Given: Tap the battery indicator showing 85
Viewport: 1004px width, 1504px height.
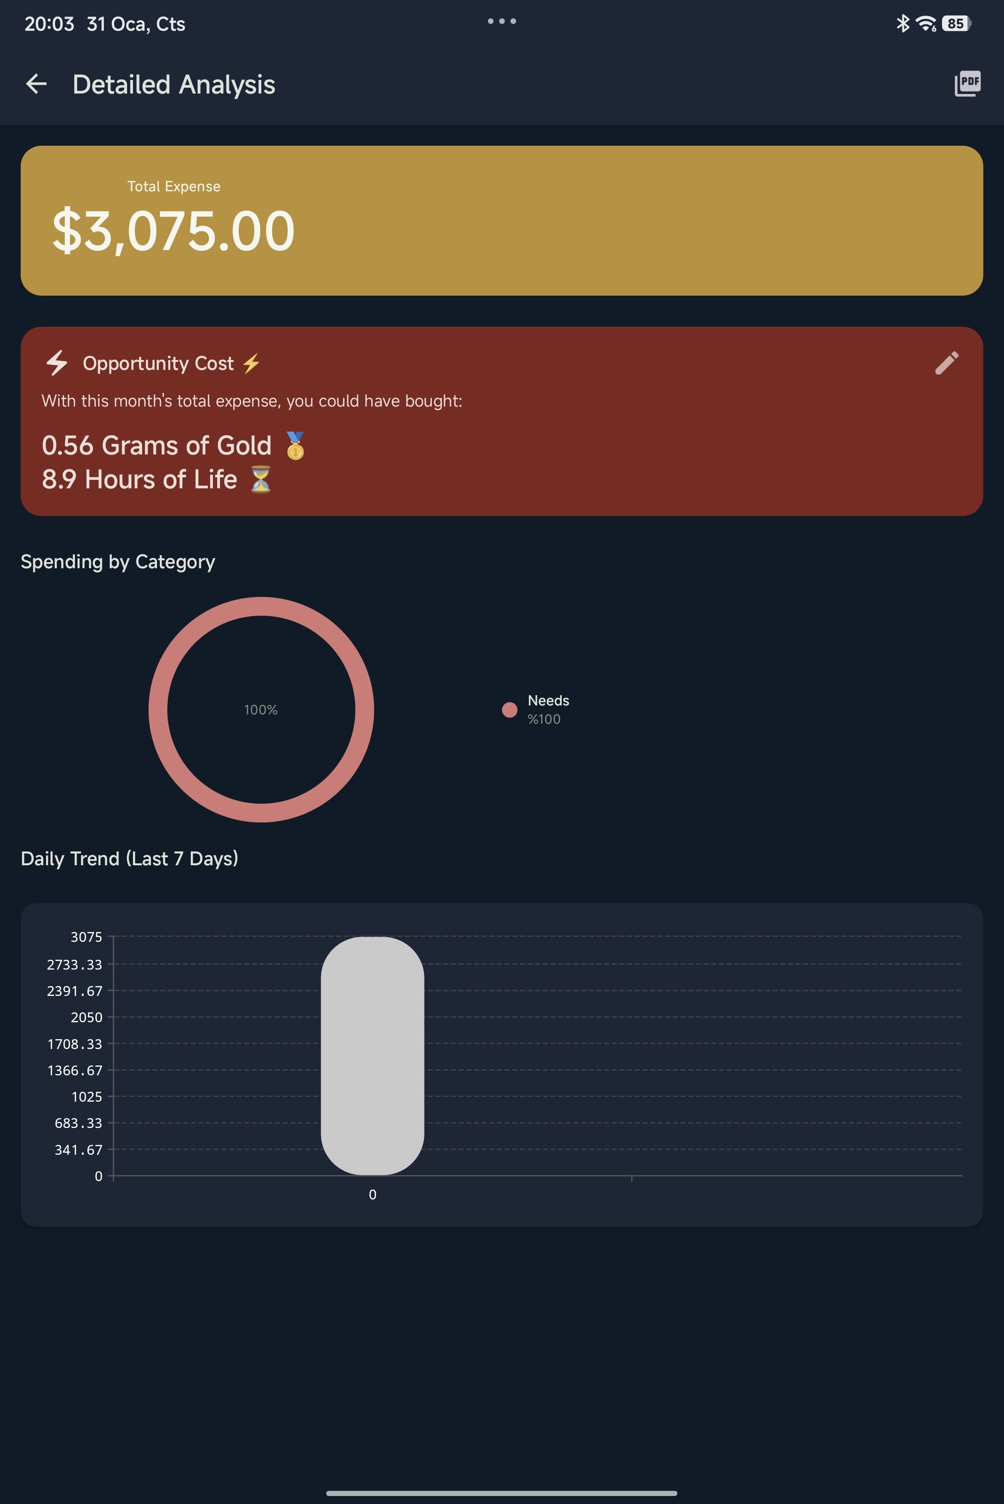Looking at the screenshot, I should click(x=957, y=23).
